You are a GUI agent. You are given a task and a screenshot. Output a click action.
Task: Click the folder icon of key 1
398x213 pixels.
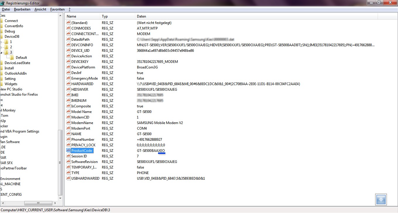coord(6,42)
